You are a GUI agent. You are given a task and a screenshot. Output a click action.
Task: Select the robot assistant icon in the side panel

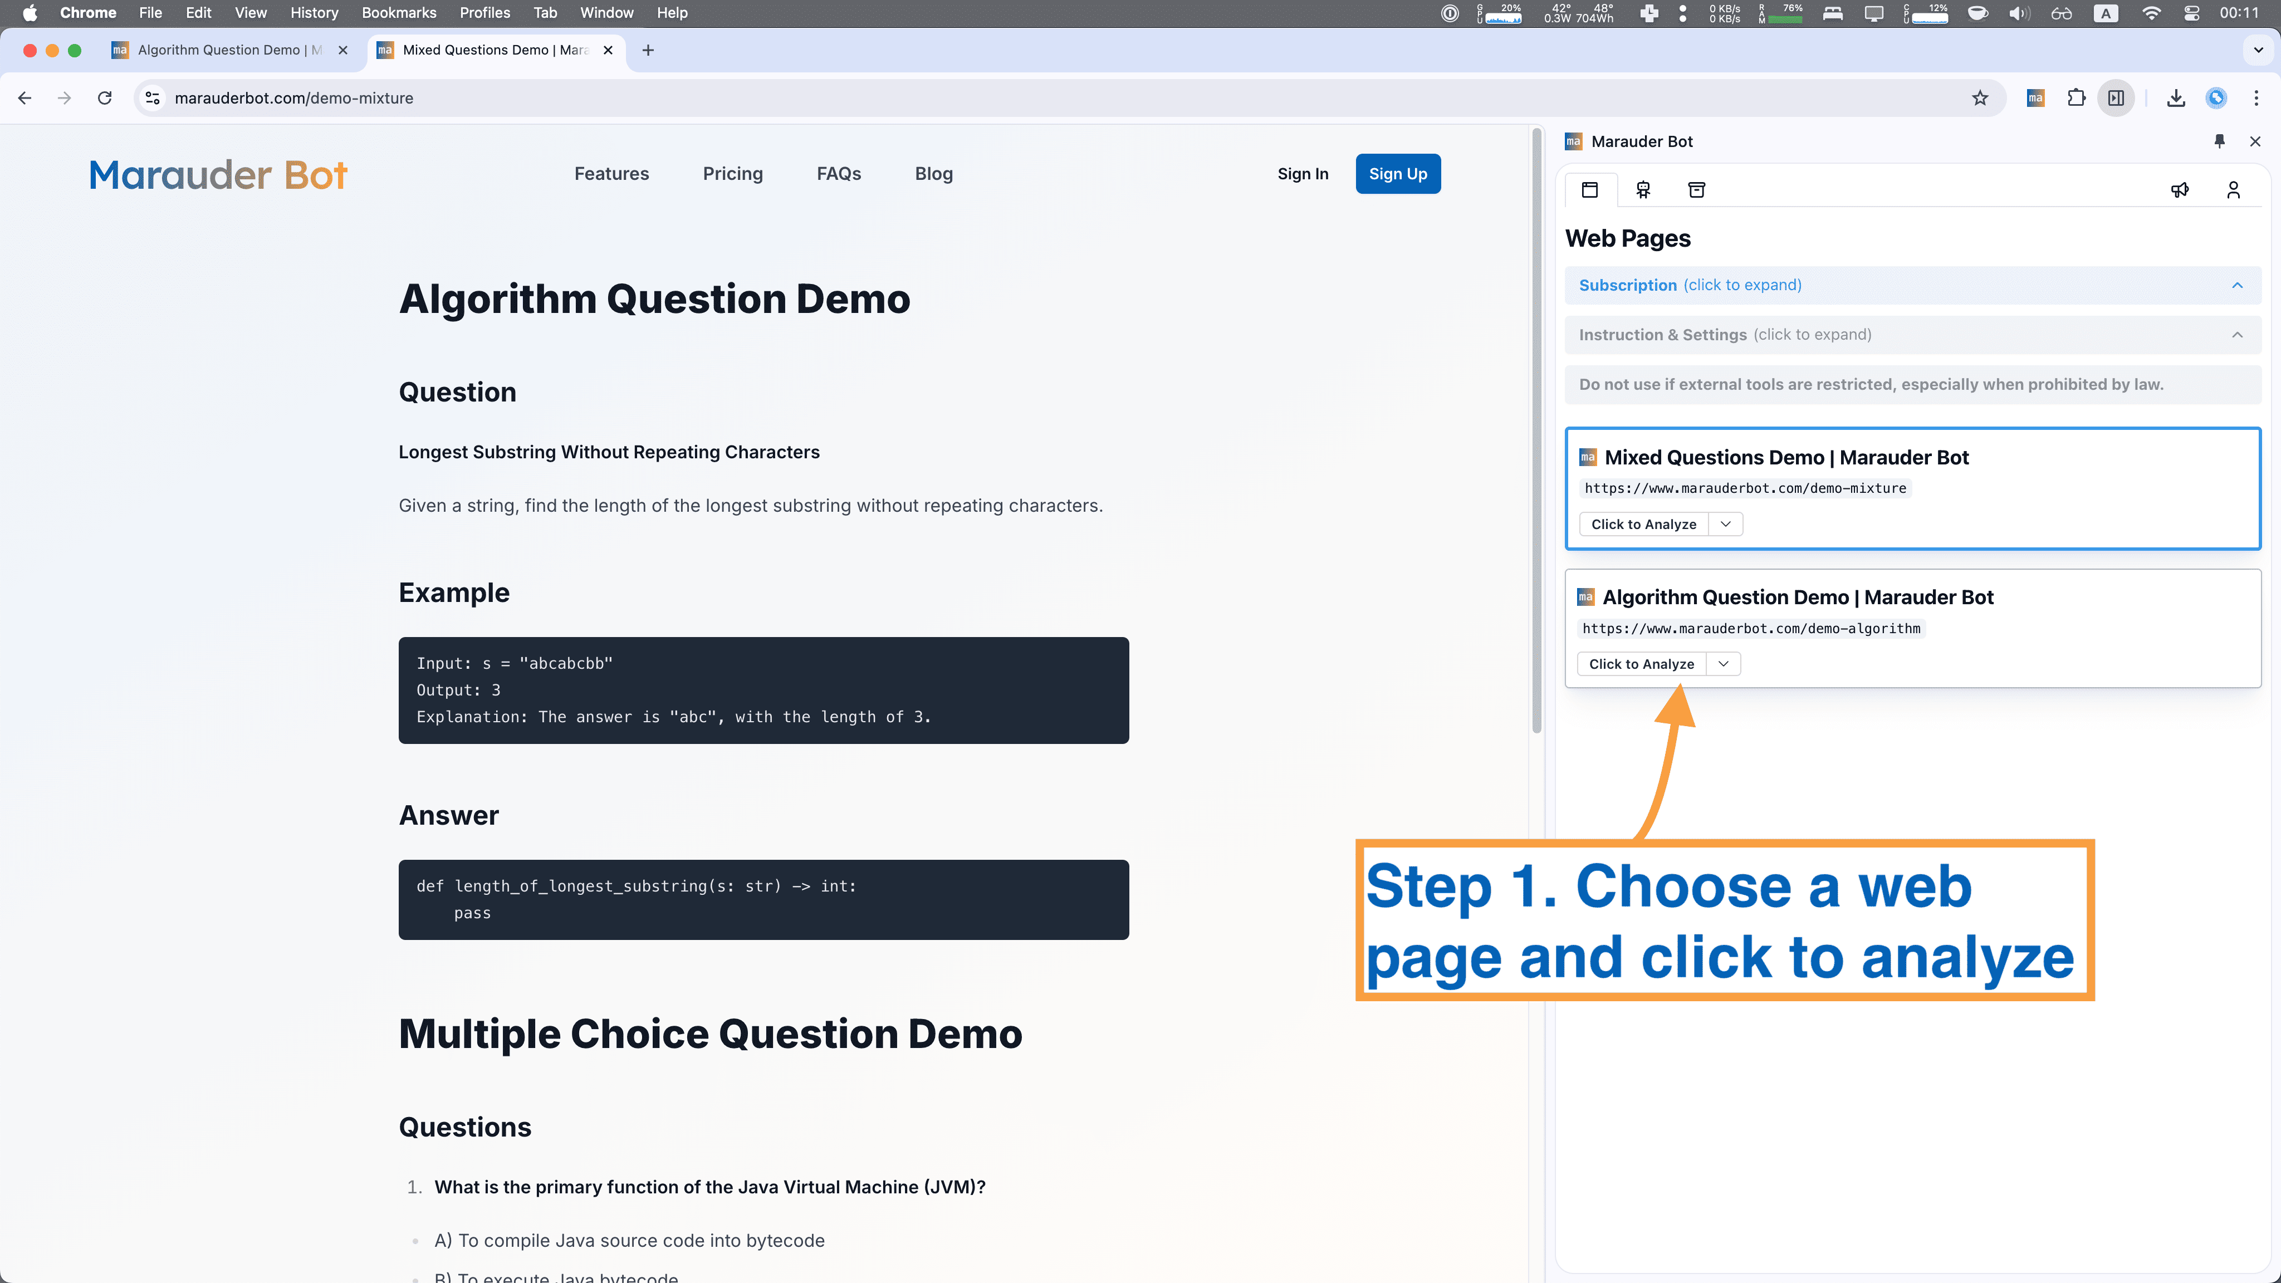[x=1643, y=189]
